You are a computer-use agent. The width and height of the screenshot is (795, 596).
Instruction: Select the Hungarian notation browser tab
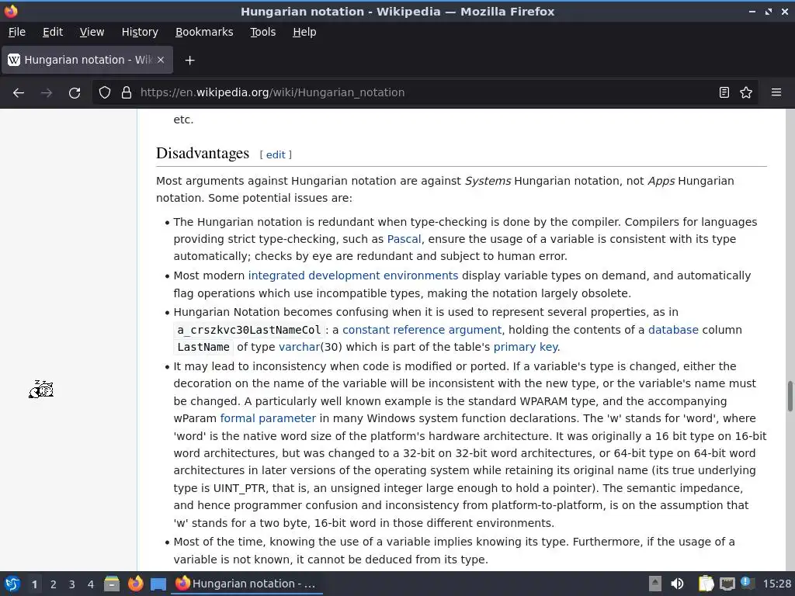88,60
